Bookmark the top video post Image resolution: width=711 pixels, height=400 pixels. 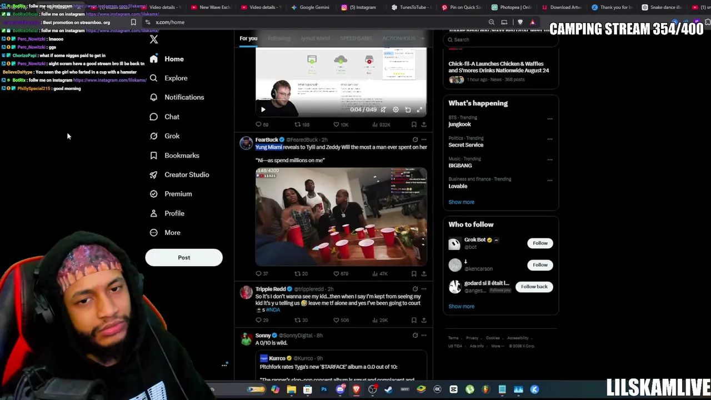click(x=414, y=124)
